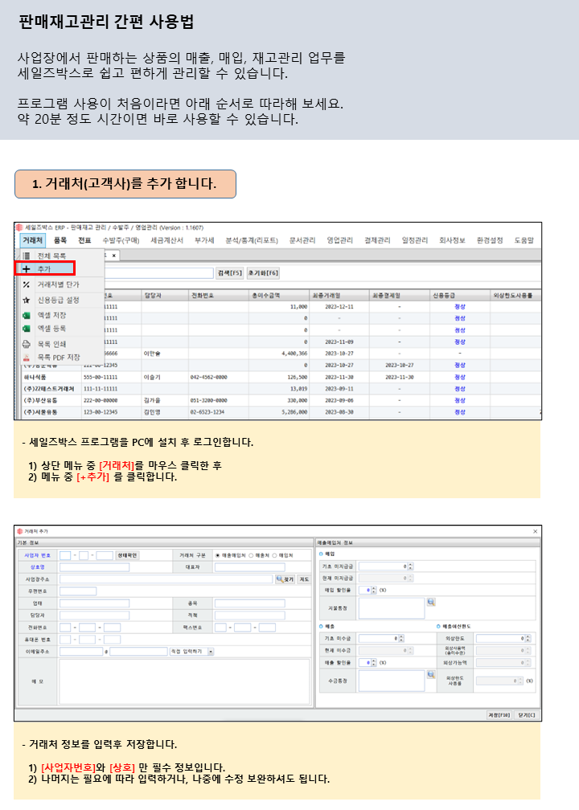Click the plus icon next to 추가
Viewport: 579px width, 810px height.
(27, 269)
